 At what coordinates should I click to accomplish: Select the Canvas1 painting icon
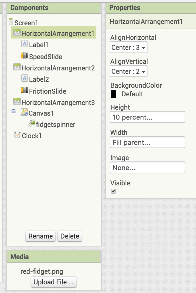tap(24, 112)
